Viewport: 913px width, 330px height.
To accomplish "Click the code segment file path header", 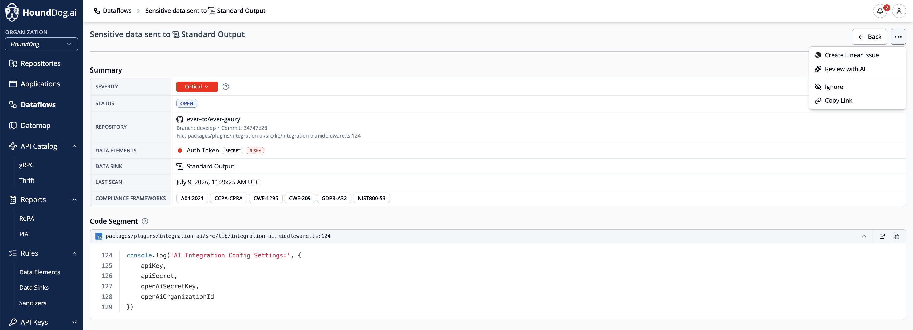I will [x=218, y=236].
